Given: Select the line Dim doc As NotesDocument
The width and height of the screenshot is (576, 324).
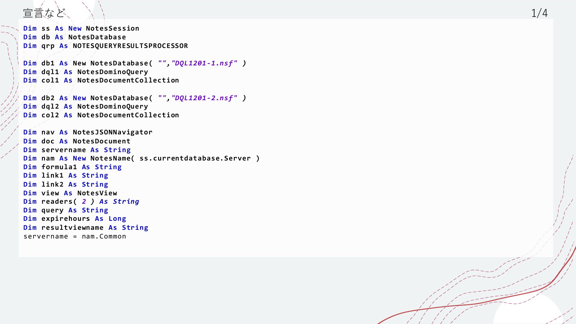Looking at the screenshot, I should (x=77, y=141).
